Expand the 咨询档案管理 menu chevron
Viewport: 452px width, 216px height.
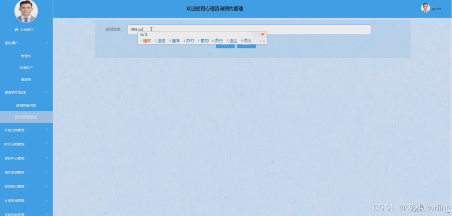(x=47, y=214)
